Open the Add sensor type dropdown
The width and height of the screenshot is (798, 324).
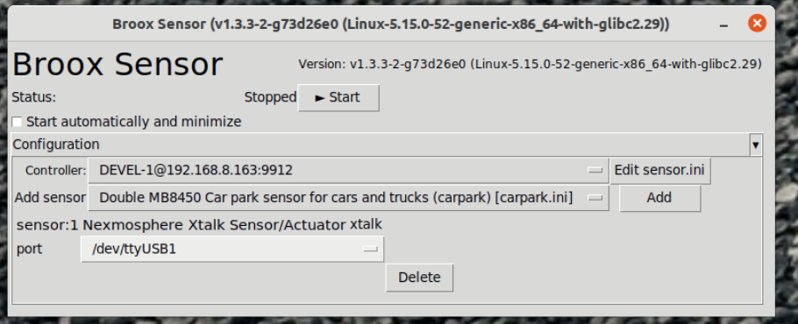[349, 198]
